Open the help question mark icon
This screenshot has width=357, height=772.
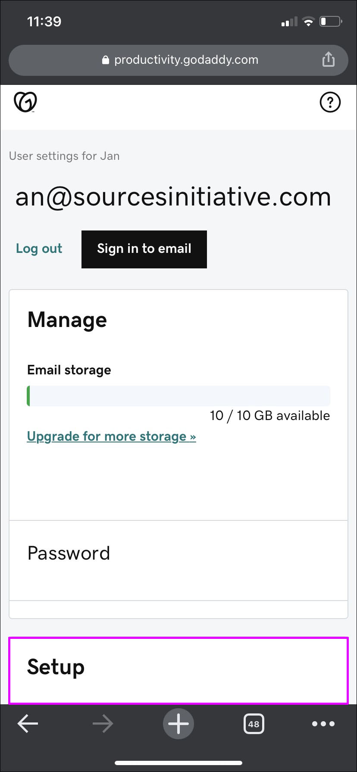pyautogui.click(x=330, y=103)
